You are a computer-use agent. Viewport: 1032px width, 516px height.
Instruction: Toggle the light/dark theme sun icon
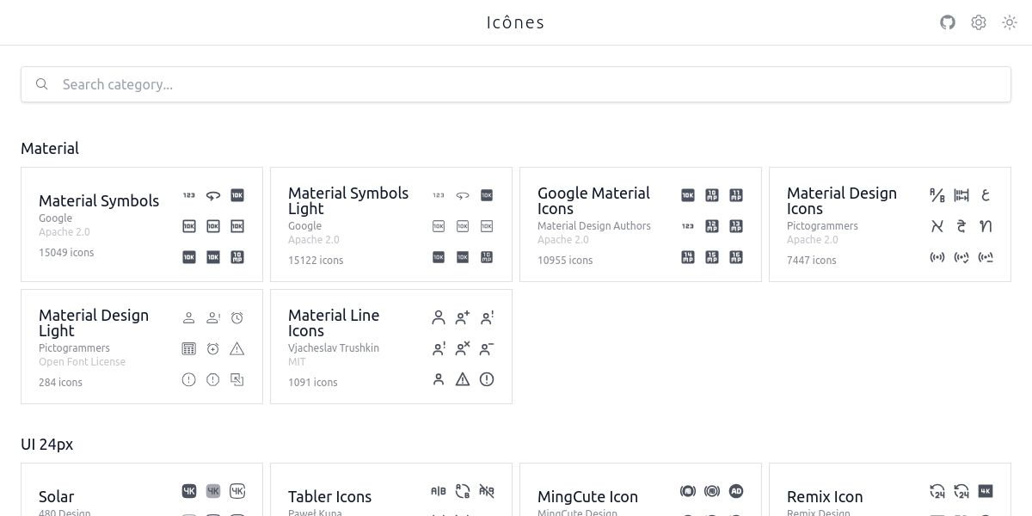(1010, 22)
